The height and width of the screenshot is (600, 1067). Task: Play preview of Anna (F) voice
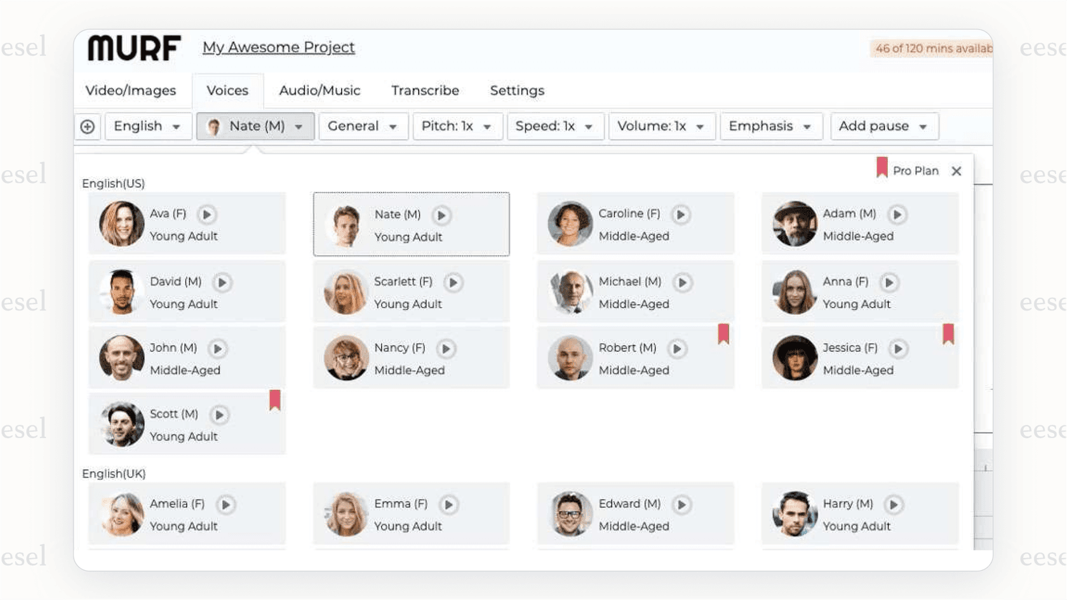click(889, 282)
